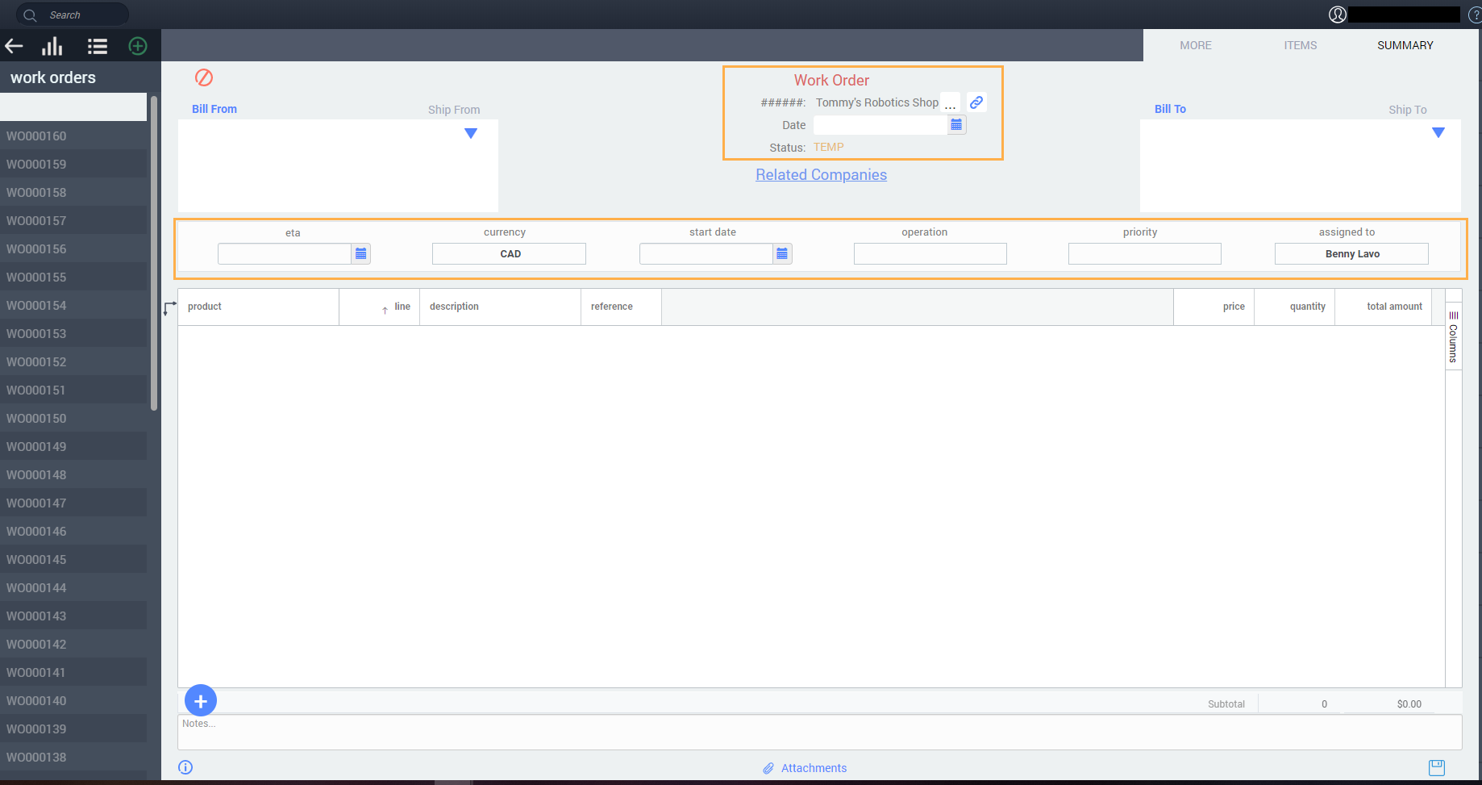This screenshot has width=1482, height=785.
Task: Click the Notes text area
Action: [820, 732]
